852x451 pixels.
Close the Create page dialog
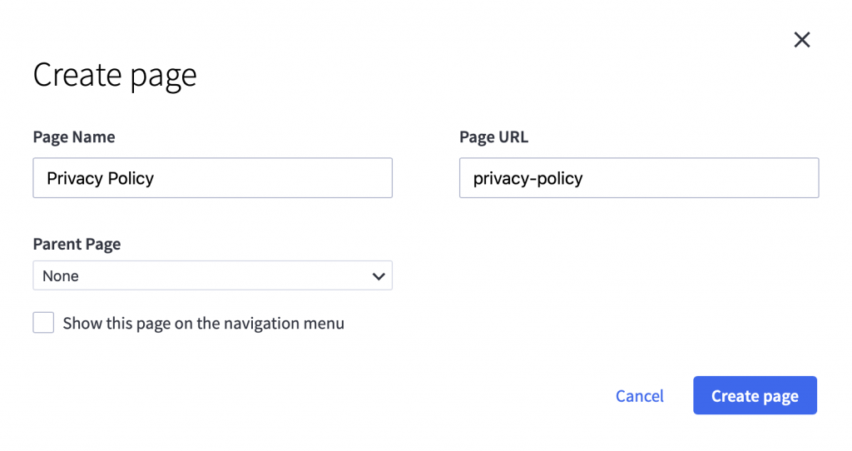click(x=801, y=40)
